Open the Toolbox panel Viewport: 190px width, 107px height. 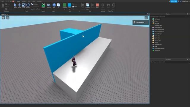pos(49,6)
